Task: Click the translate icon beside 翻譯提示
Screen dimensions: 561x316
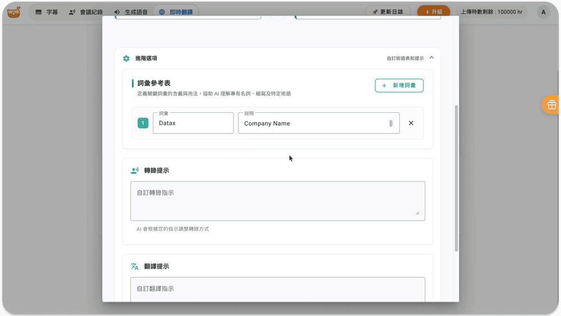Action: (x=135, y=267)
